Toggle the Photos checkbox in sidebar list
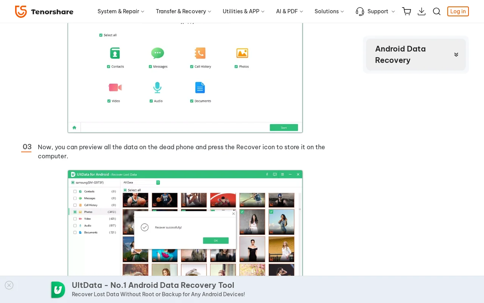Image resolution: width=484 pixels, height=303 pixels. coord(75,212)
